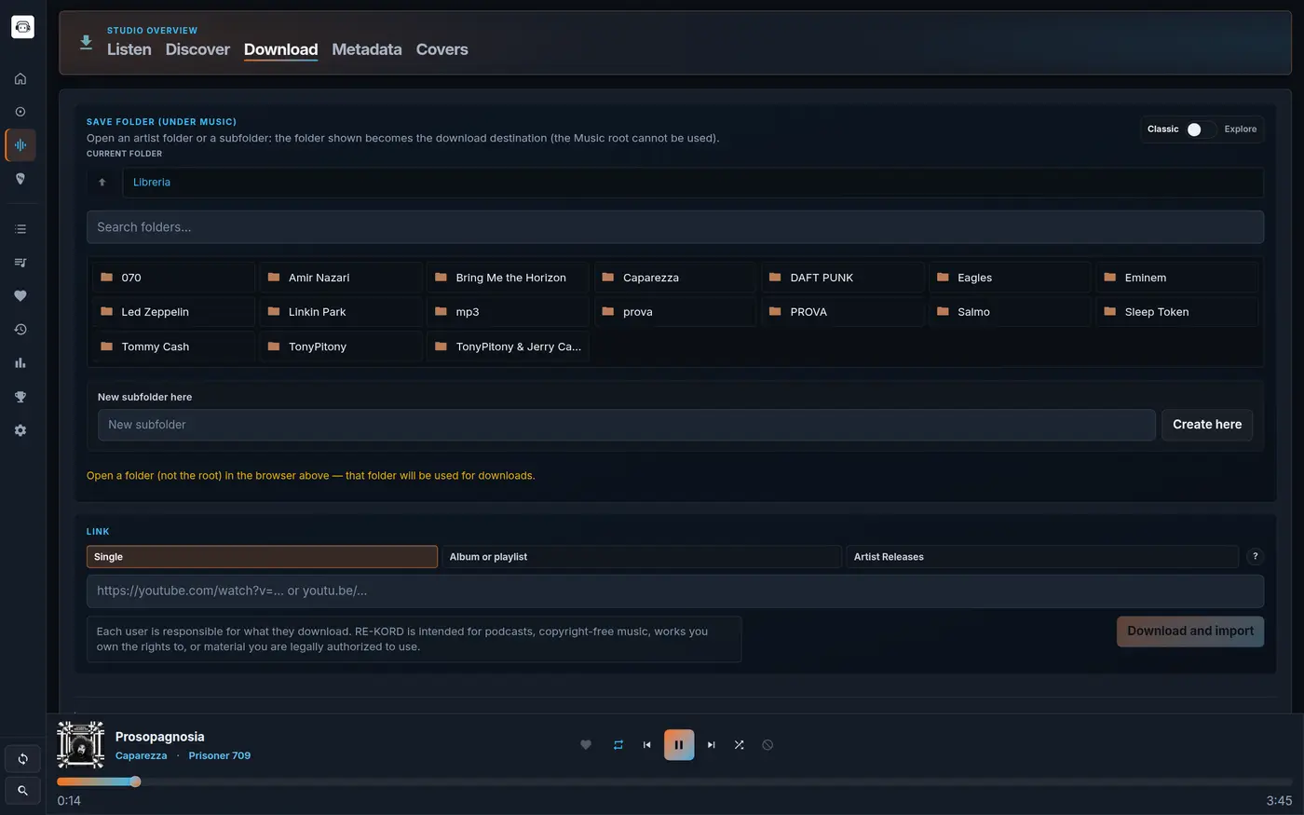Click the Libreria breadcrumb link
Viewport: 1304px width, 815px height.
(152, 183)
